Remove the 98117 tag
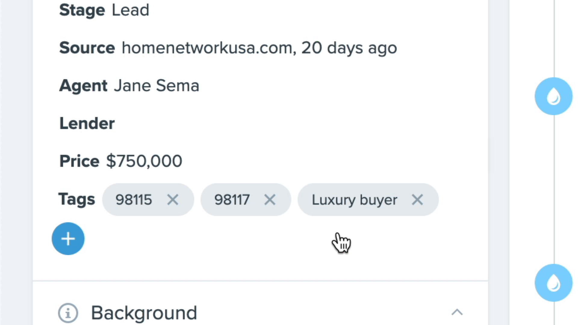 tap(270, 200)
